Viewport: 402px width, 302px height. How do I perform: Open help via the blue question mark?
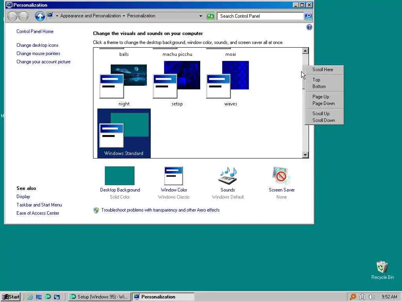(x=309, y=27)
